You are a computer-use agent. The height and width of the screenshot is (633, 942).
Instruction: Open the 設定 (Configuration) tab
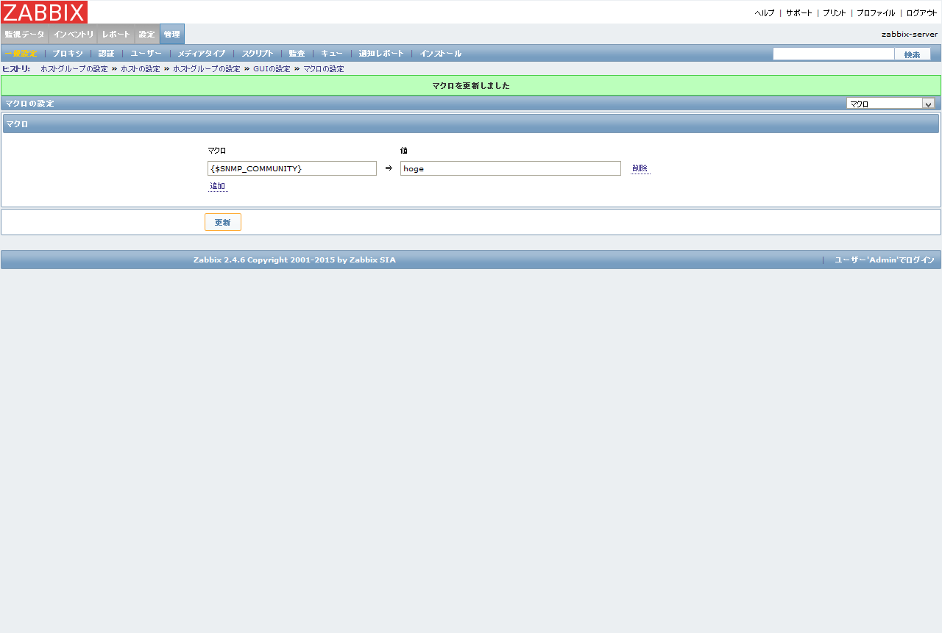pyautogui.click(x=146, y=34)
